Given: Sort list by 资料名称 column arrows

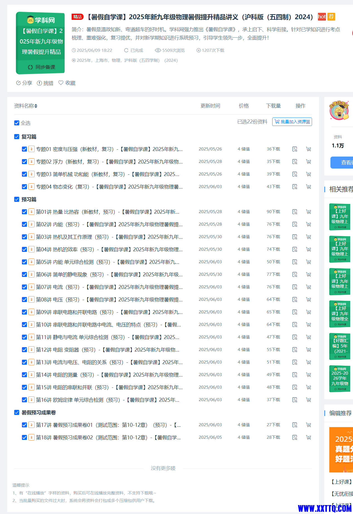Looking at the screenshot, I should pyautogui.click(x=36, y=106).
